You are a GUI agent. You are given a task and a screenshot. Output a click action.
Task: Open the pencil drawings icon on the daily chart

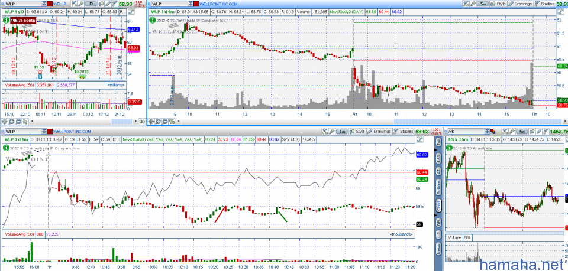click(108, 4)
